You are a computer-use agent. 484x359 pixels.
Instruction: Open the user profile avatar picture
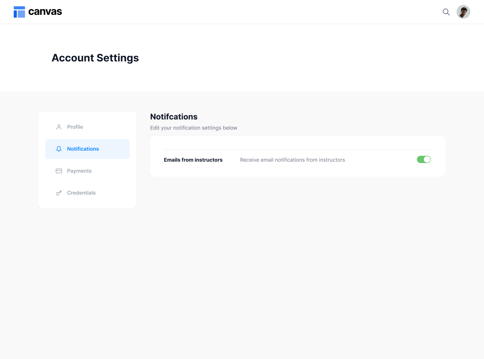click(x=463, y=12)
